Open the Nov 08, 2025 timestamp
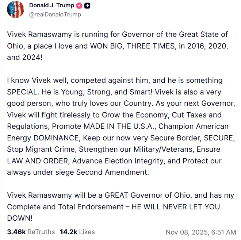This screenshot has height=240, width=241. pos(201,232)
